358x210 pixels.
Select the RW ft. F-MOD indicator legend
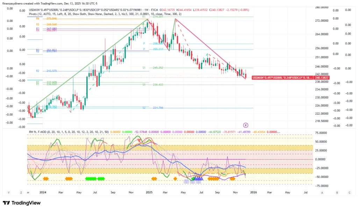coord(41,132)
